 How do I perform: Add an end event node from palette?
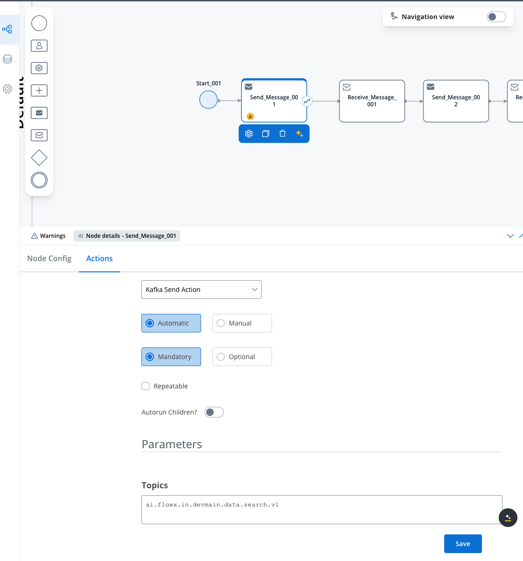[39, 180]
